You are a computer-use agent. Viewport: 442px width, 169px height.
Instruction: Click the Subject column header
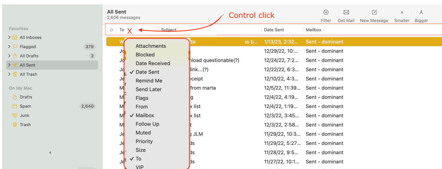[169, 30]
